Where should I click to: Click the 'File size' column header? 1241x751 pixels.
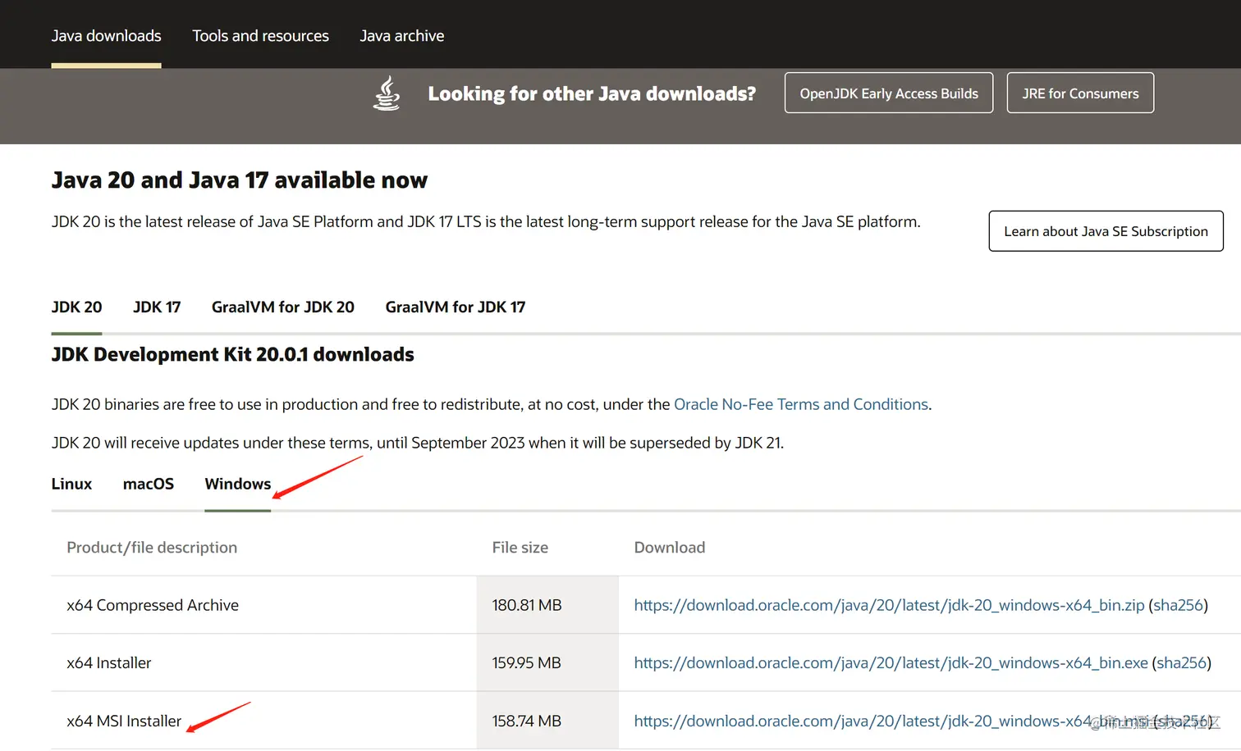[520, 548]
